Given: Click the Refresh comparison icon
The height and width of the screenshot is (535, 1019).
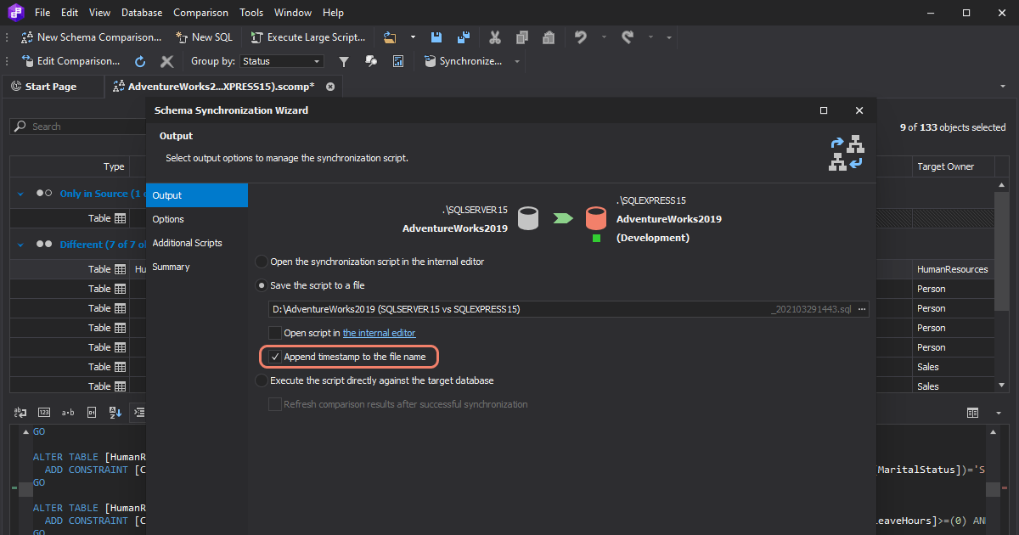Looking at the screenshot, I should click(141, 61).
